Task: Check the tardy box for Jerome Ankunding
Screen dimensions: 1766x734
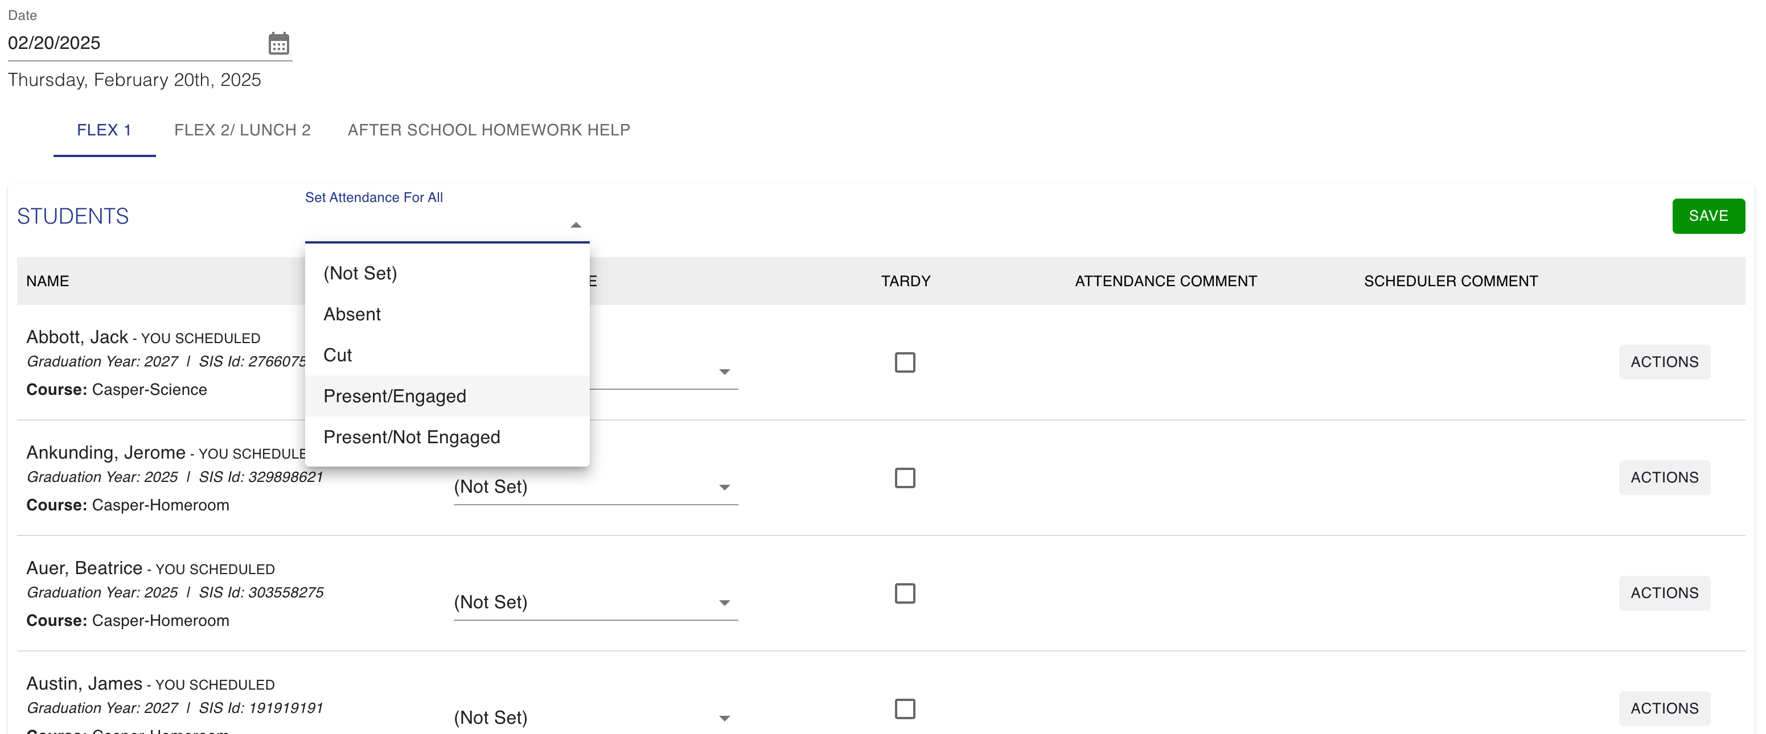Action: click(x=904, y=478)
